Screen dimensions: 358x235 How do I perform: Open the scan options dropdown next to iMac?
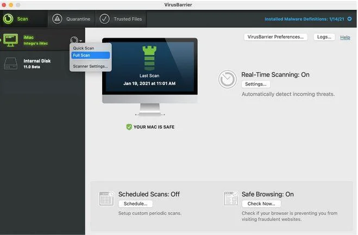[76, 40]
